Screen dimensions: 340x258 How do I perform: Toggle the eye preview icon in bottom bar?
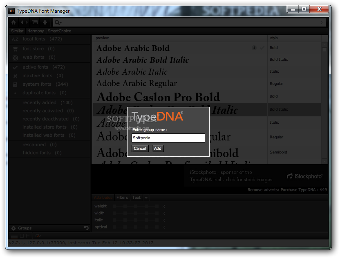[x=38, y=236]
